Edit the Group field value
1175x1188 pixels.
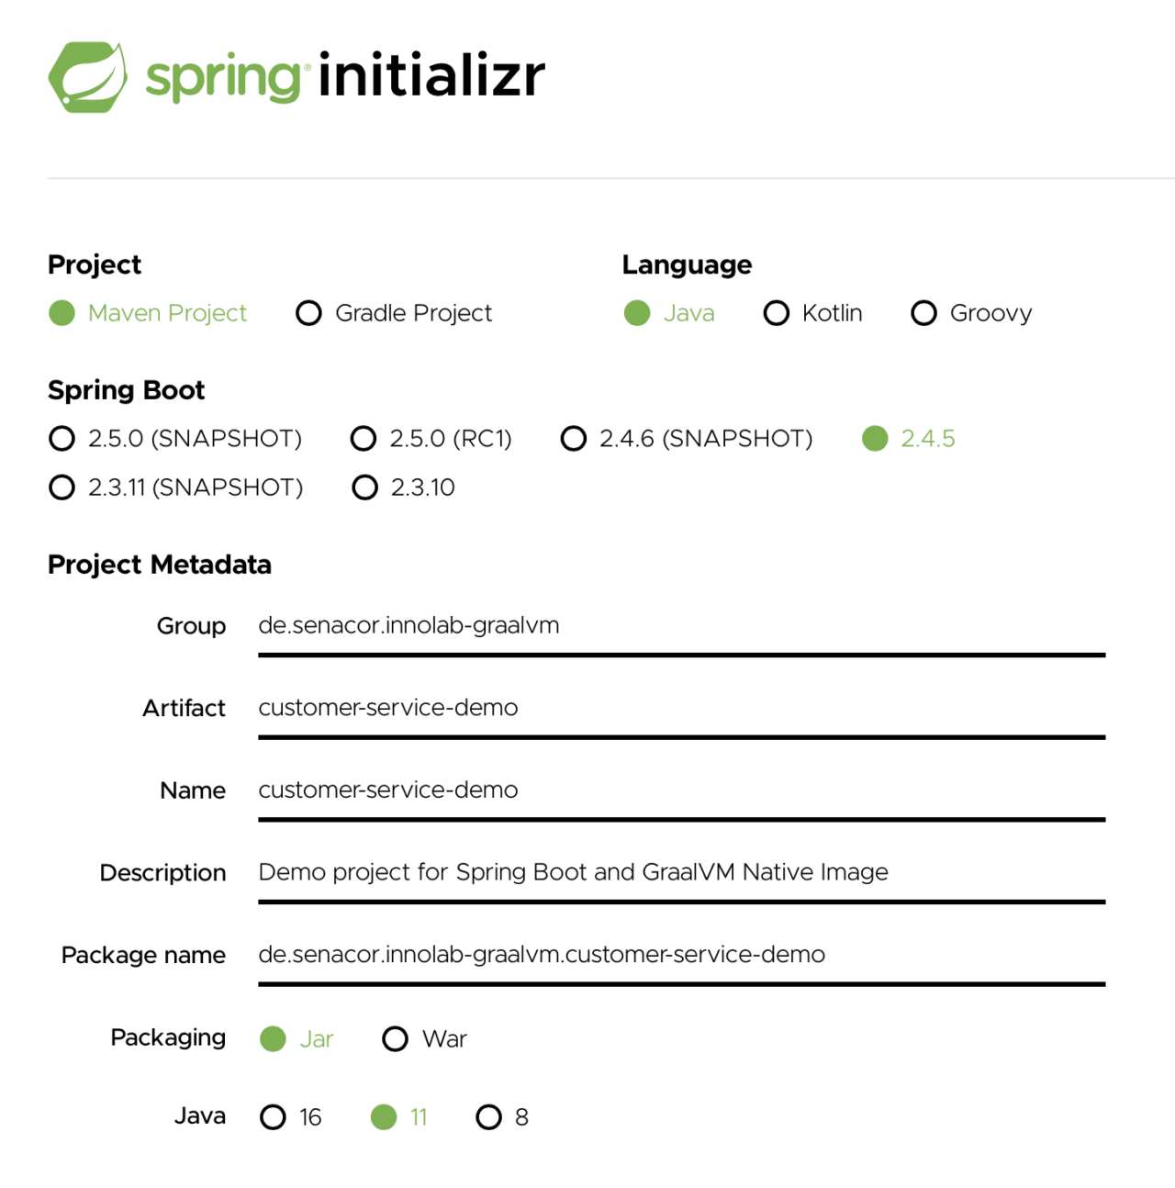[x=681, y=626]
